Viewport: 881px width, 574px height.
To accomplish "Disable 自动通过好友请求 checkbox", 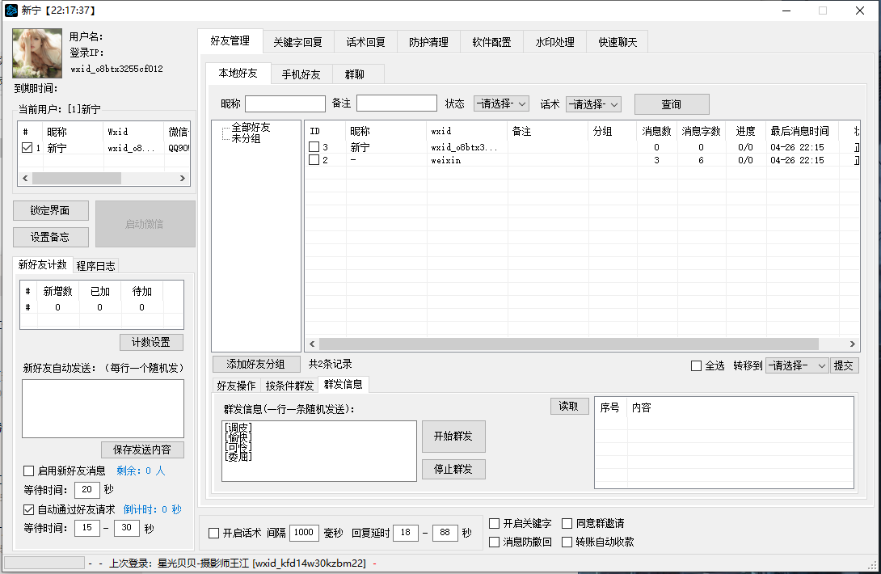I will tap(28, 509).
